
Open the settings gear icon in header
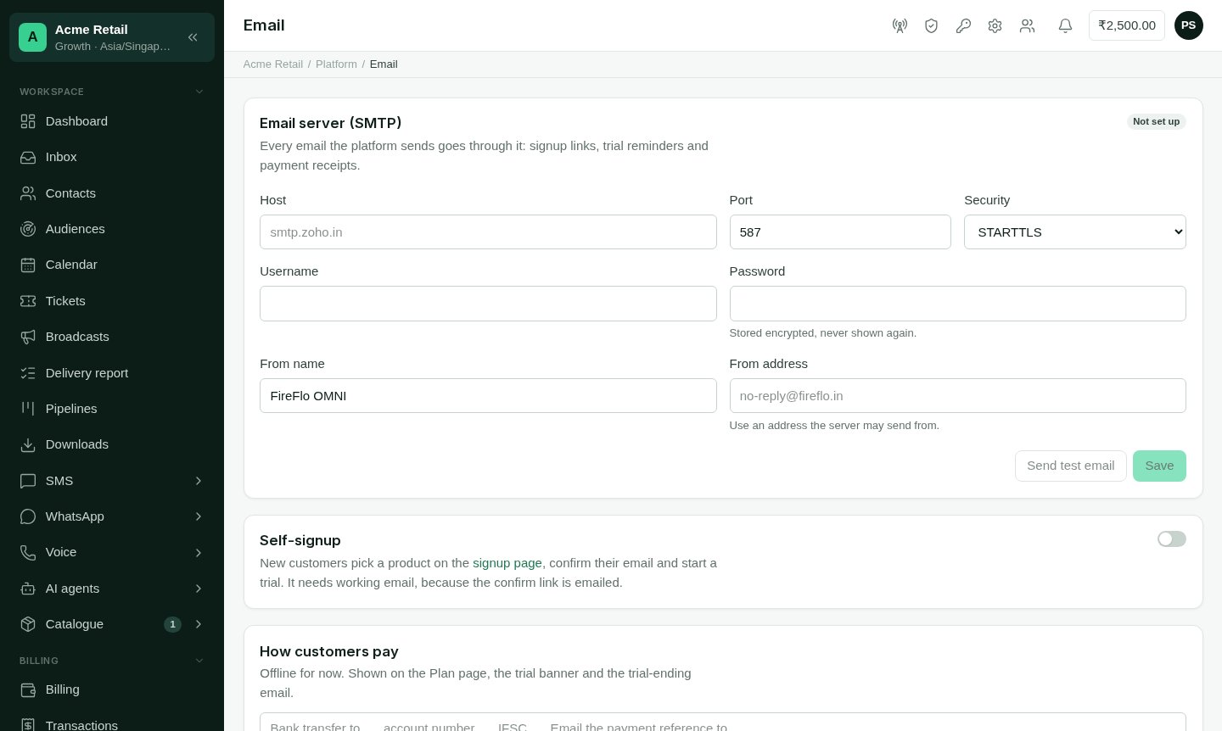(x=995, y=25)
